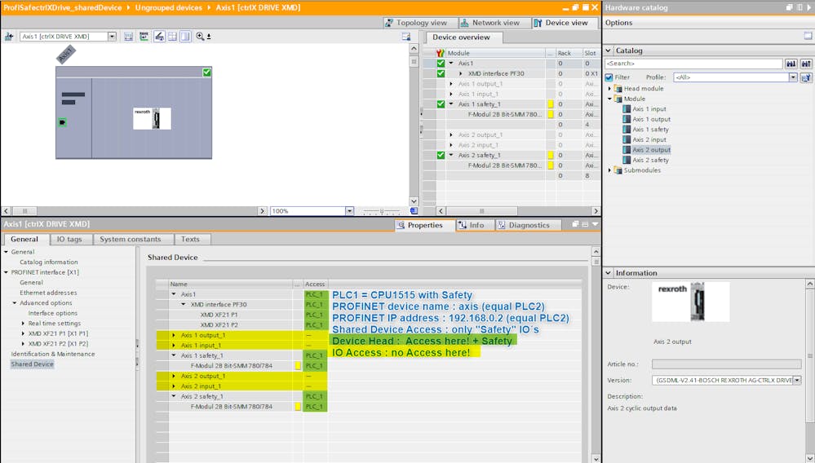Image resolution: width=815 pixels, height=463 pixels.
Task: Click the Article no. field
Action: coord(726,364)
